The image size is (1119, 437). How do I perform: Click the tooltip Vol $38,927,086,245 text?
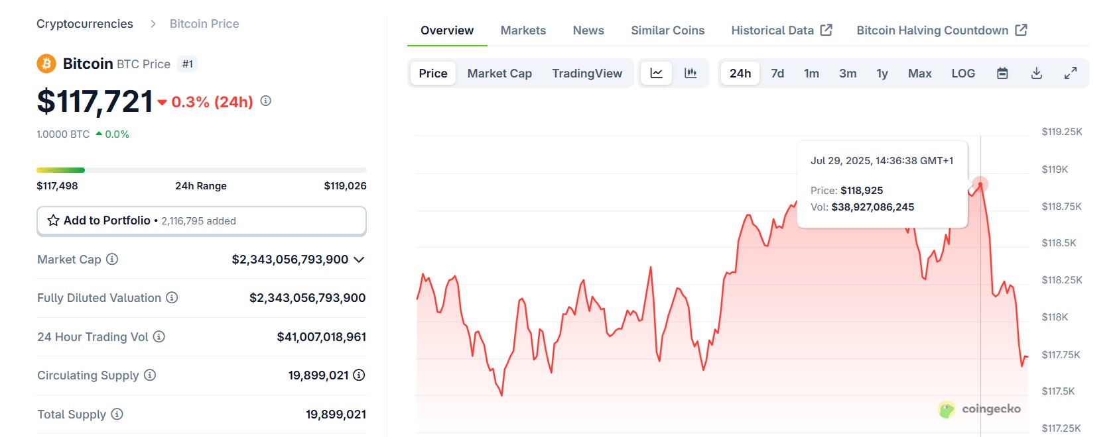coord(862,207)
